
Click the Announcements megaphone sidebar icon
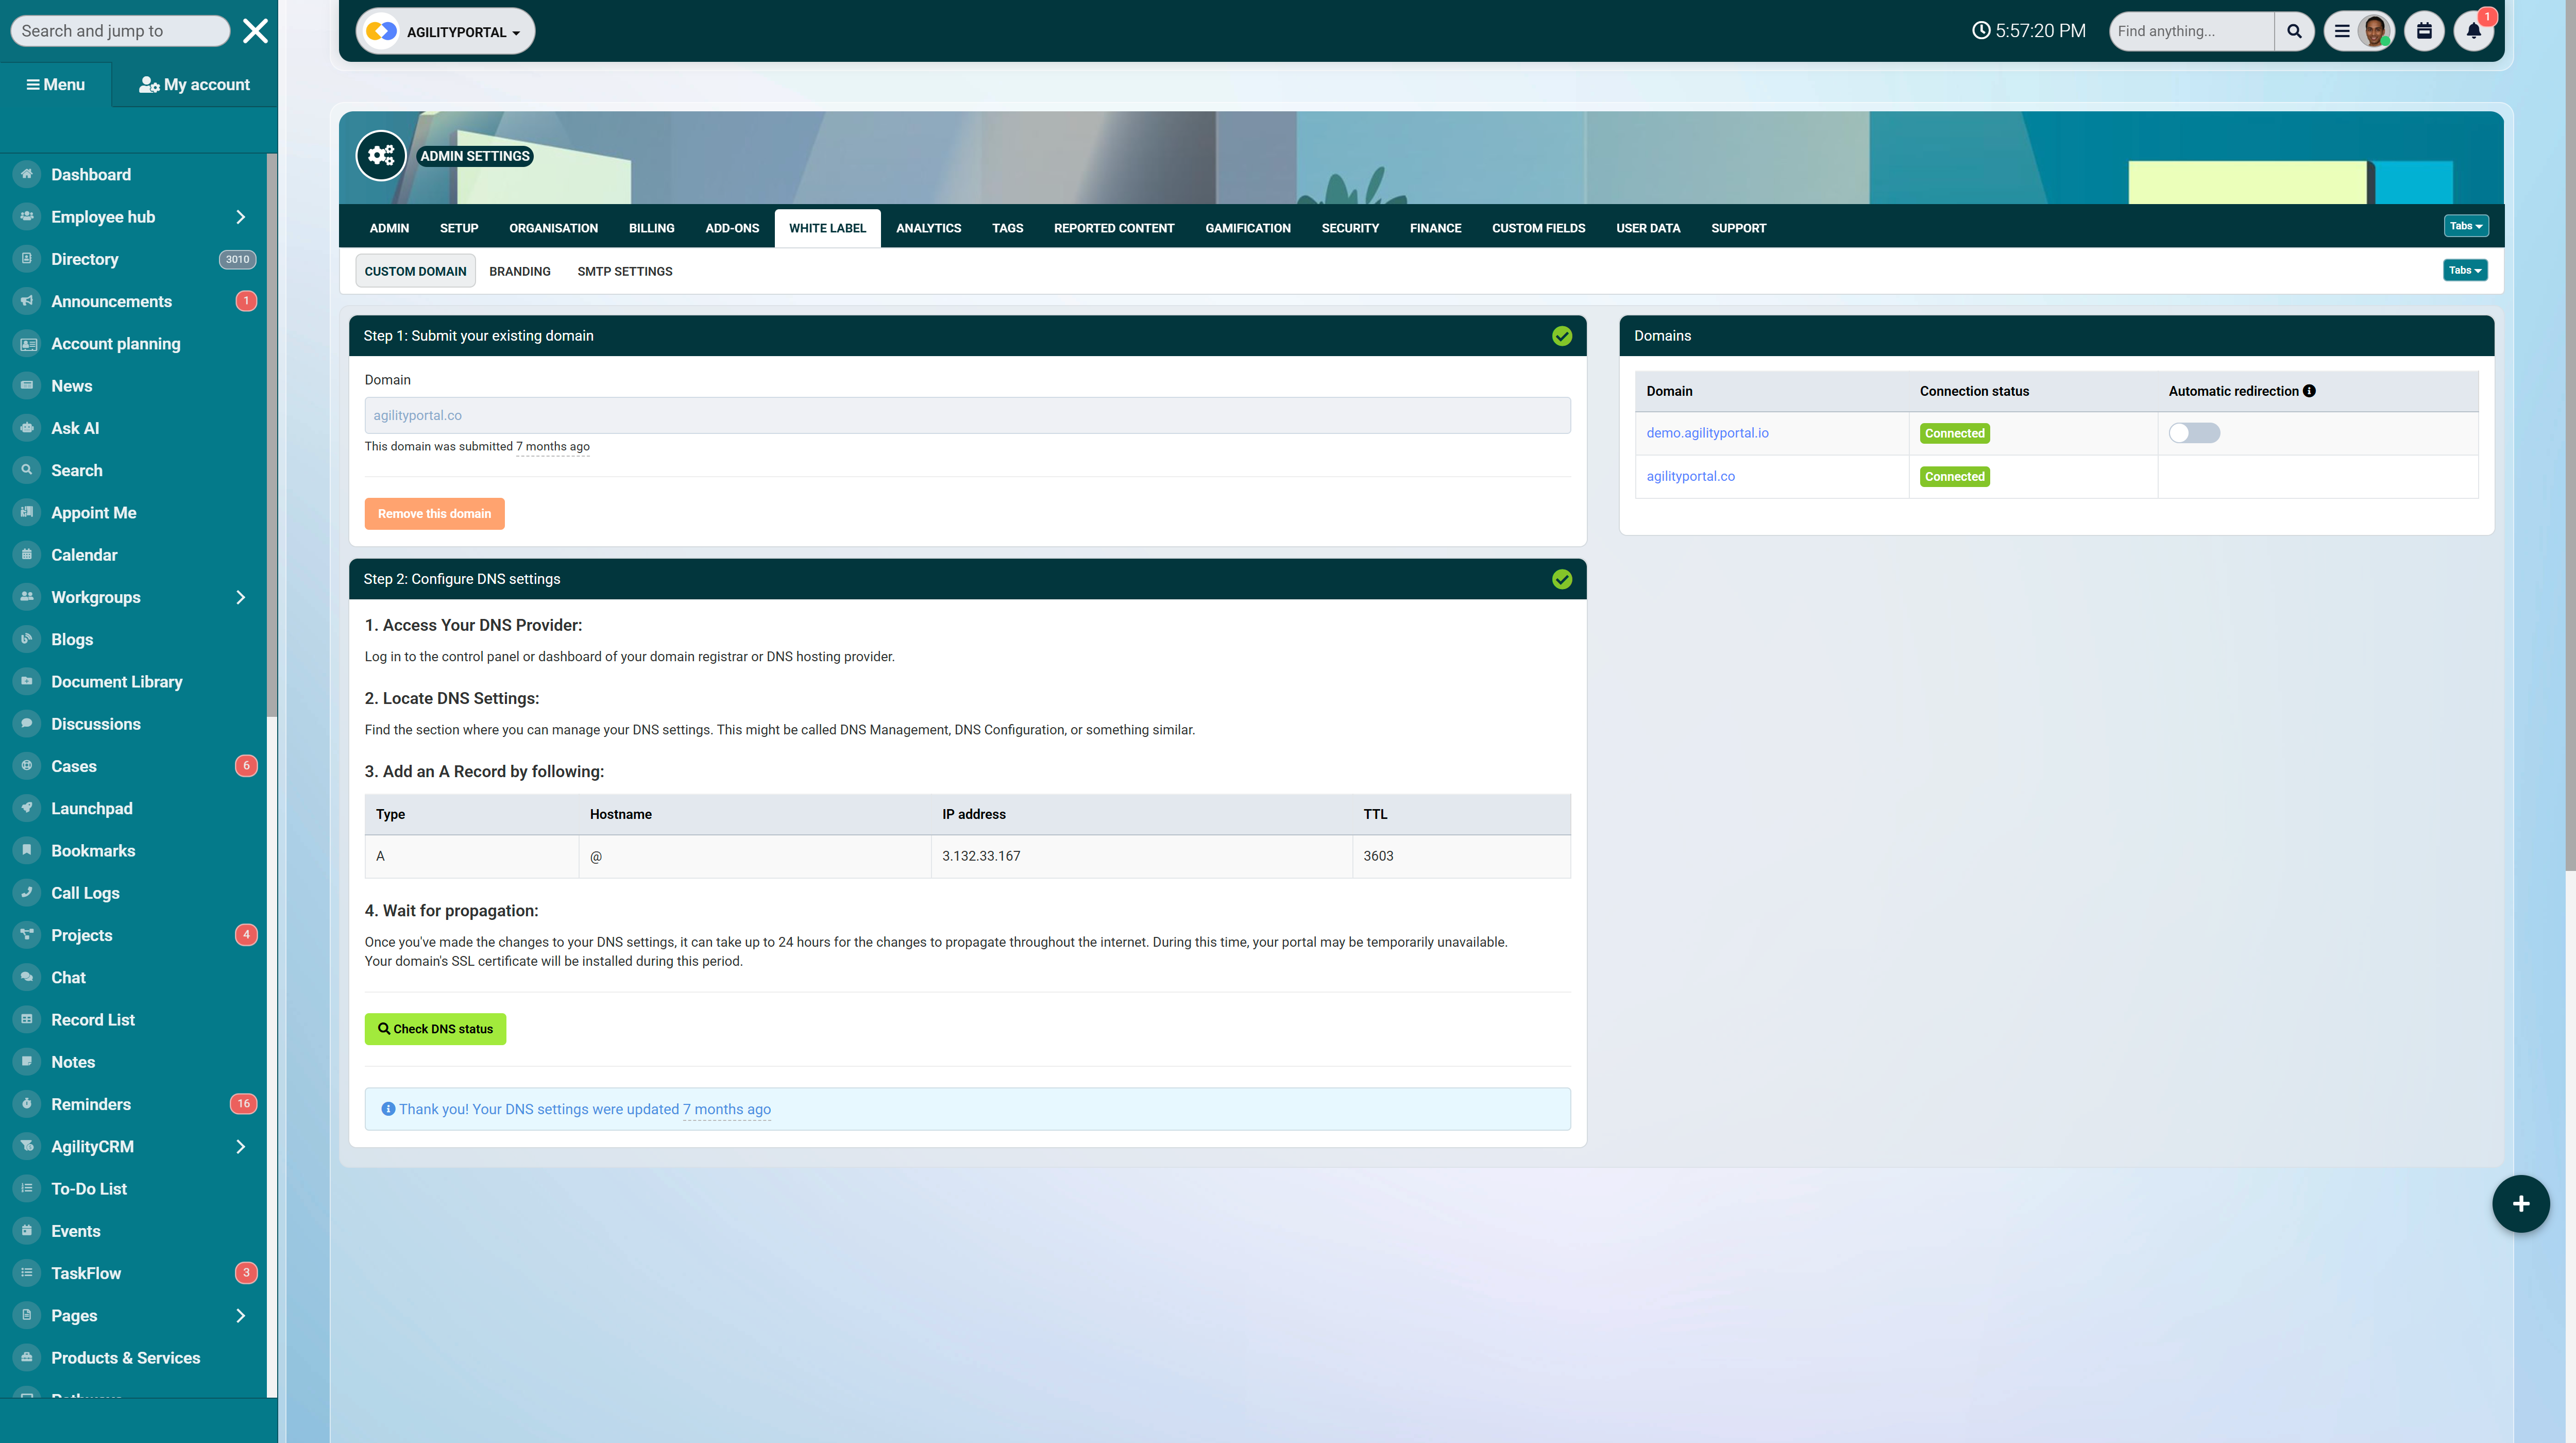[27, 301]
